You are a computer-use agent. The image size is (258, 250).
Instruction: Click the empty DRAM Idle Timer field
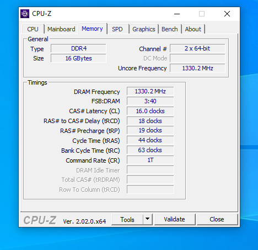click(150, 170)
